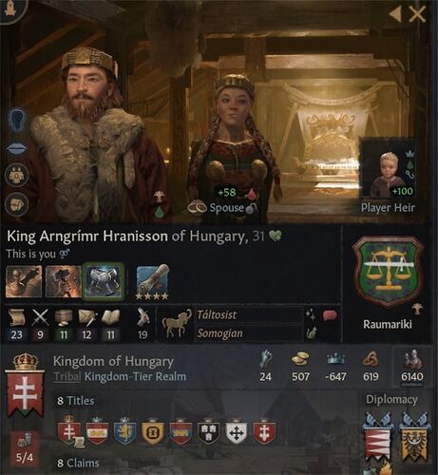Click the Intrigue dagger skill icon
438x475 pixels.
pyautogui.click(x=87, y=317)
